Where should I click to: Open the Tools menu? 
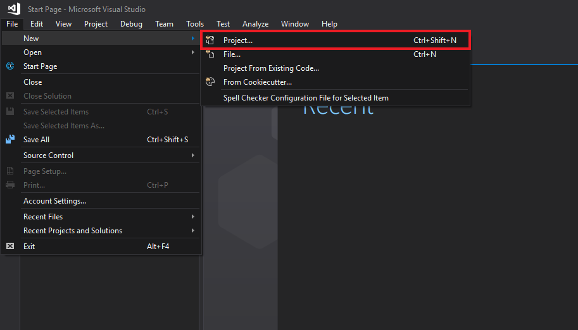(x=195, y=24)
